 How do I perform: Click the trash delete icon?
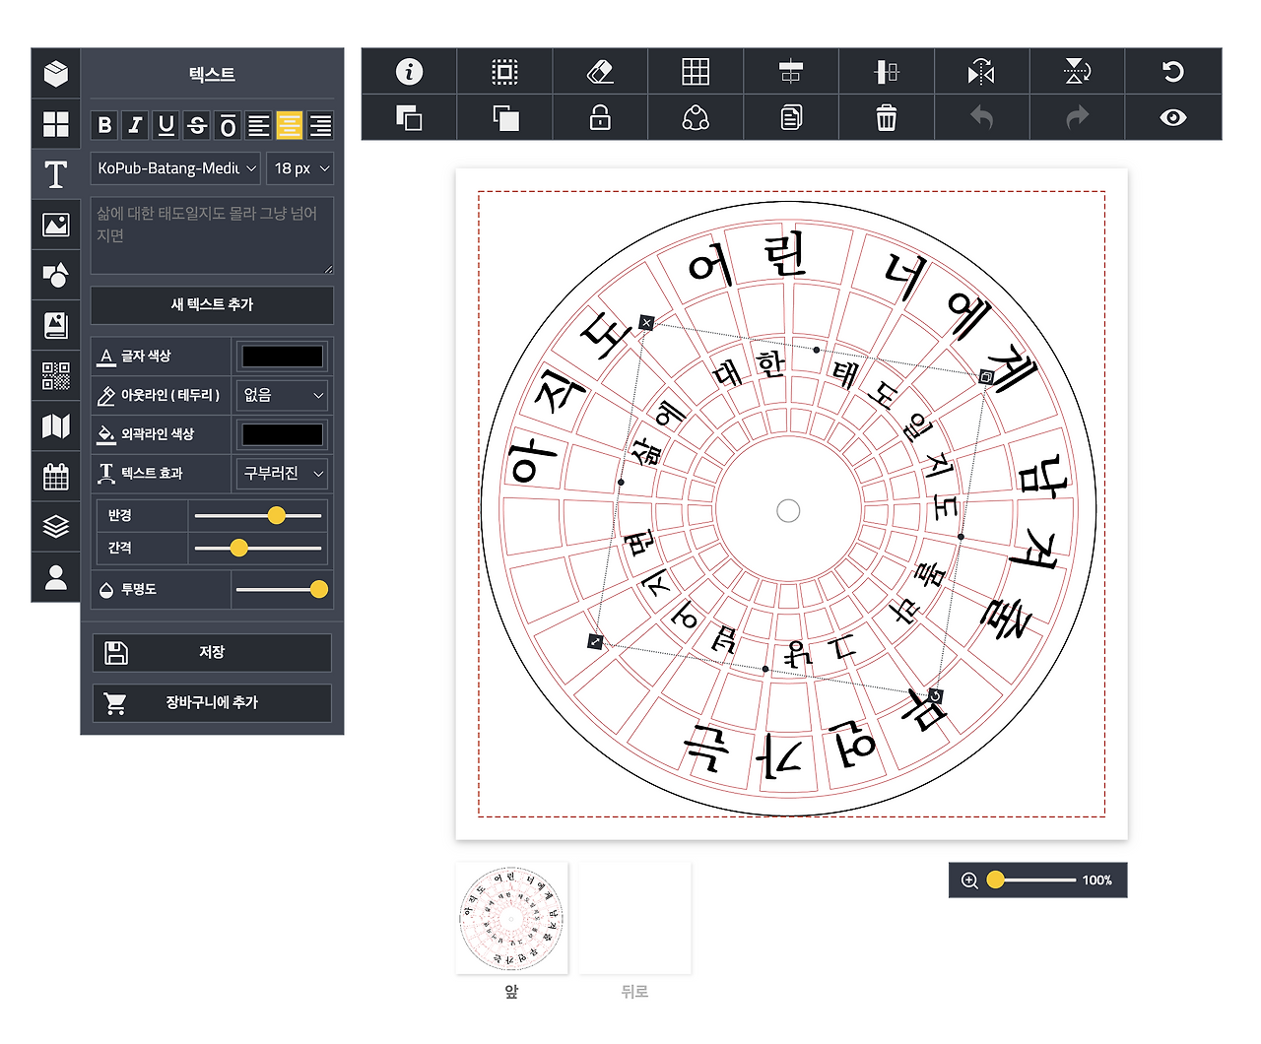[886, 117]
